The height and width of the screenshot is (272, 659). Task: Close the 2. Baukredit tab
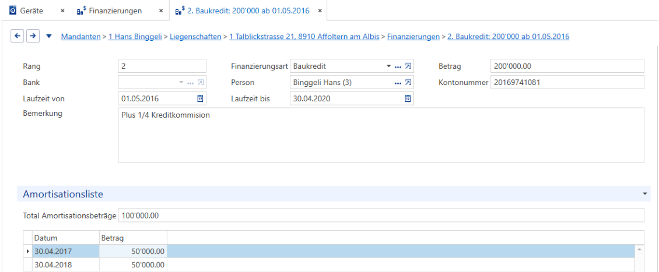pyautogui.click(x=320, y=11)
